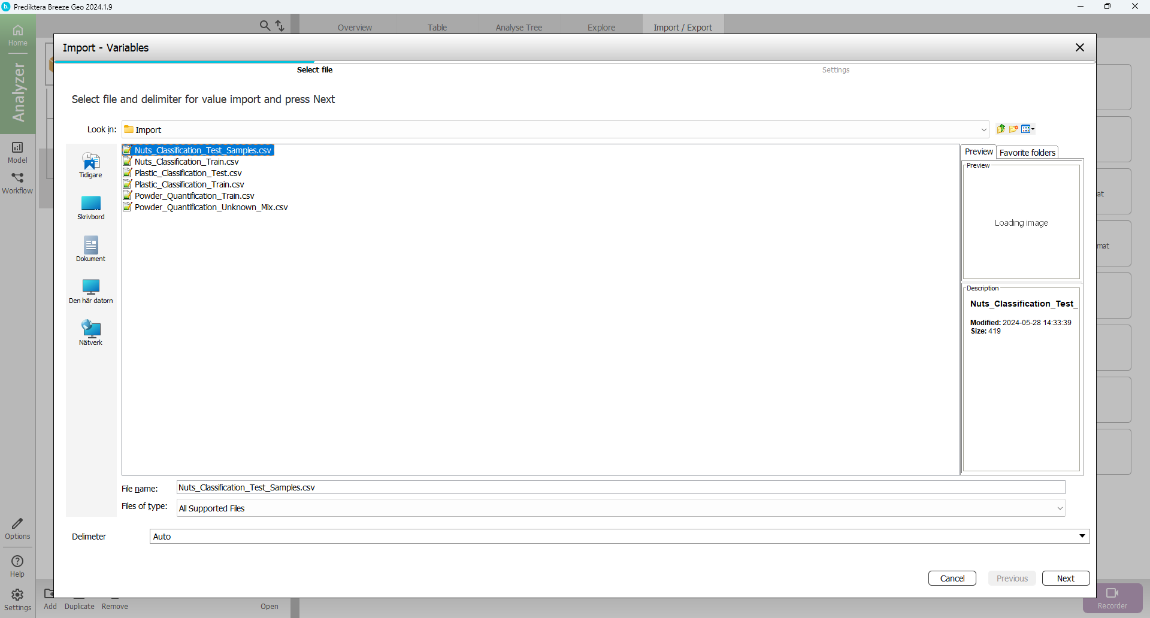The height and width of the screenshot is (618, 1150).
Task: Select Plastic_Classification_Test.csv in file list
Action: click(x=187, y=173)
